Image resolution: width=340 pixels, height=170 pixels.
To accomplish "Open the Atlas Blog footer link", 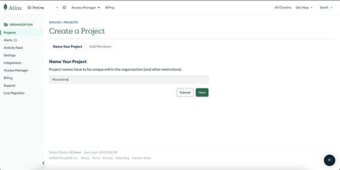I will click(x=122, y=158).
